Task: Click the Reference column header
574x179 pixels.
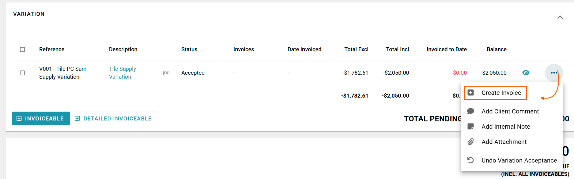Action: (x=52, y=49)
